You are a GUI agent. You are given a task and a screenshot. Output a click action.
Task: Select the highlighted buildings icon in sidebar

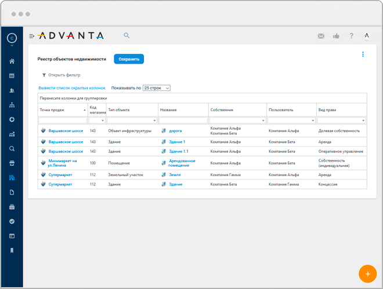12,178
